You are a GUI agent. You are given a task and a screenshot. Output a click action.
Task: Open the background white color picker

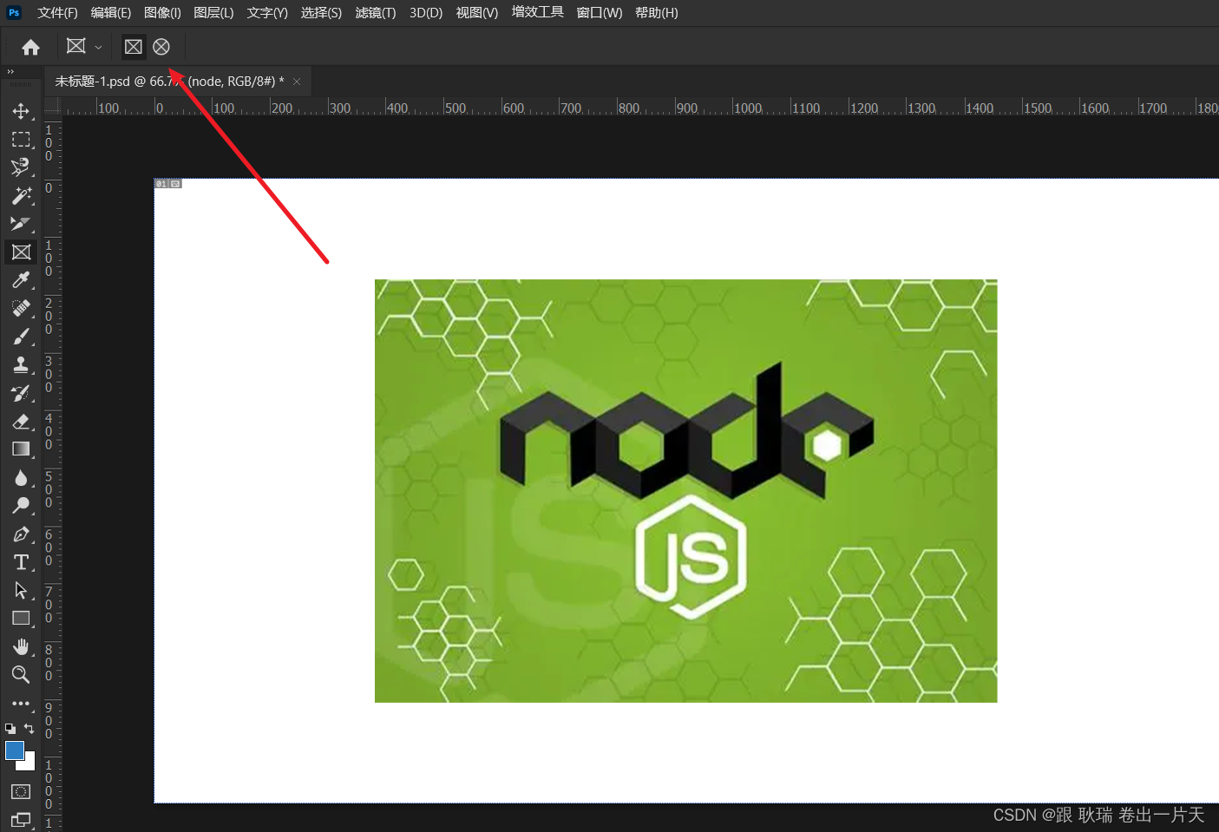point(29,764)
